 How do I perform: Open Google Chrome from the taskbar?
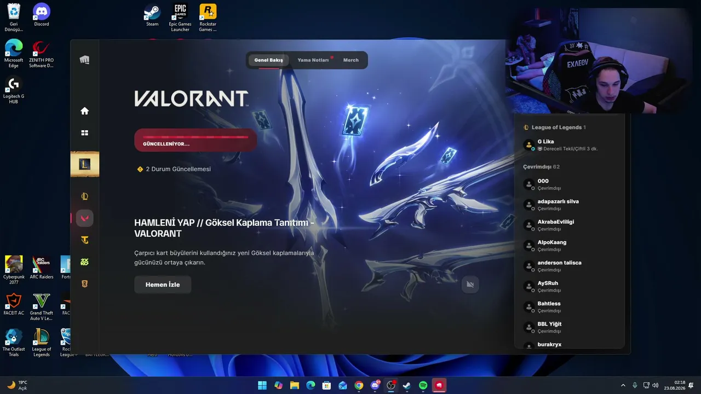click(359, 385)
